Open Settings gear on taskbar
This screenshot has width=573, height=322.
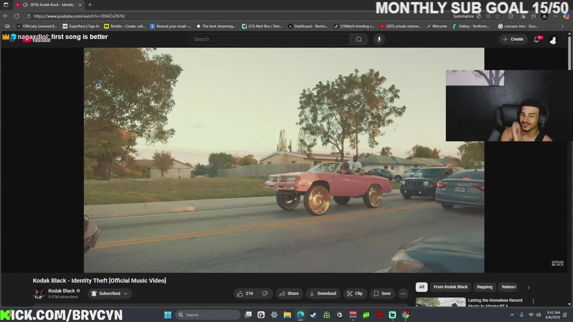[x=274, y=315]
